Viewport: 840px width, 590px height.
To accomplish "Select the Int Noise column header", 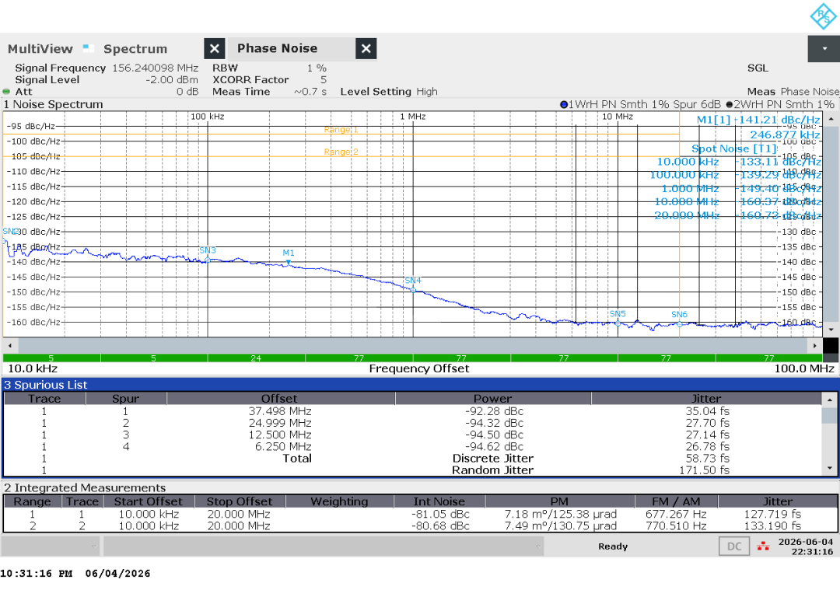I will tap(439, 501).
